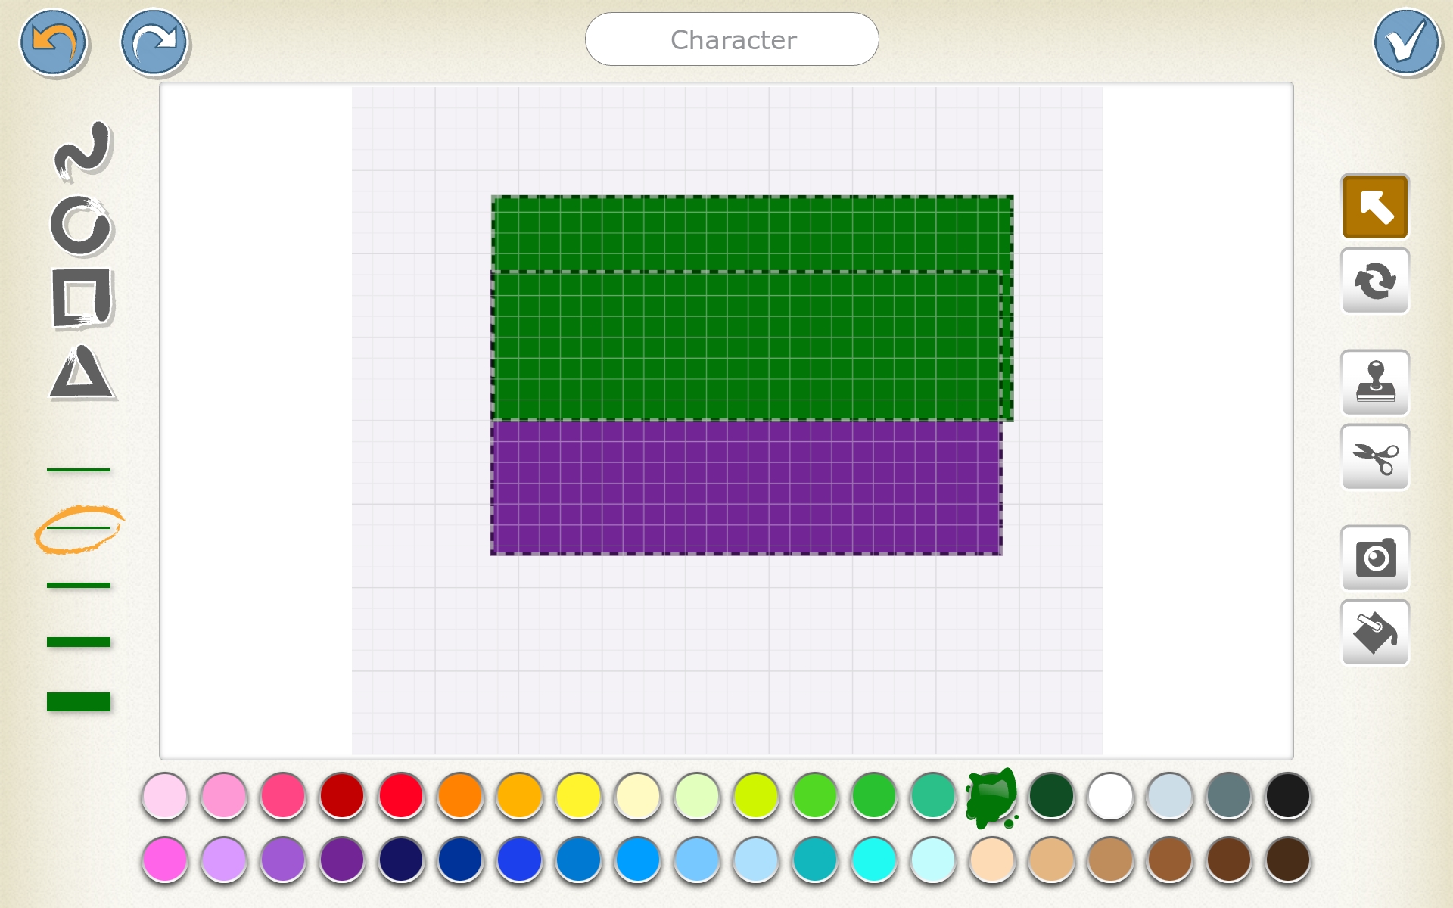Click the purple rectangle on the canvas
The height and width of the screenshot is (908, 1453).
click(745, 488)
